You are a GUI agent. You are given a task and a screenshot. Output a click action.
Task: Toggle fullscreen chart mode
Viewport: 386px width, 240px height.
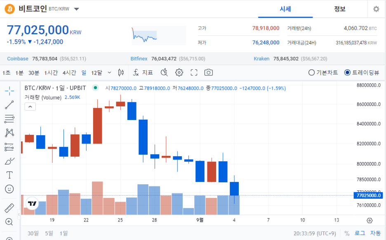[x=194, y=72]
